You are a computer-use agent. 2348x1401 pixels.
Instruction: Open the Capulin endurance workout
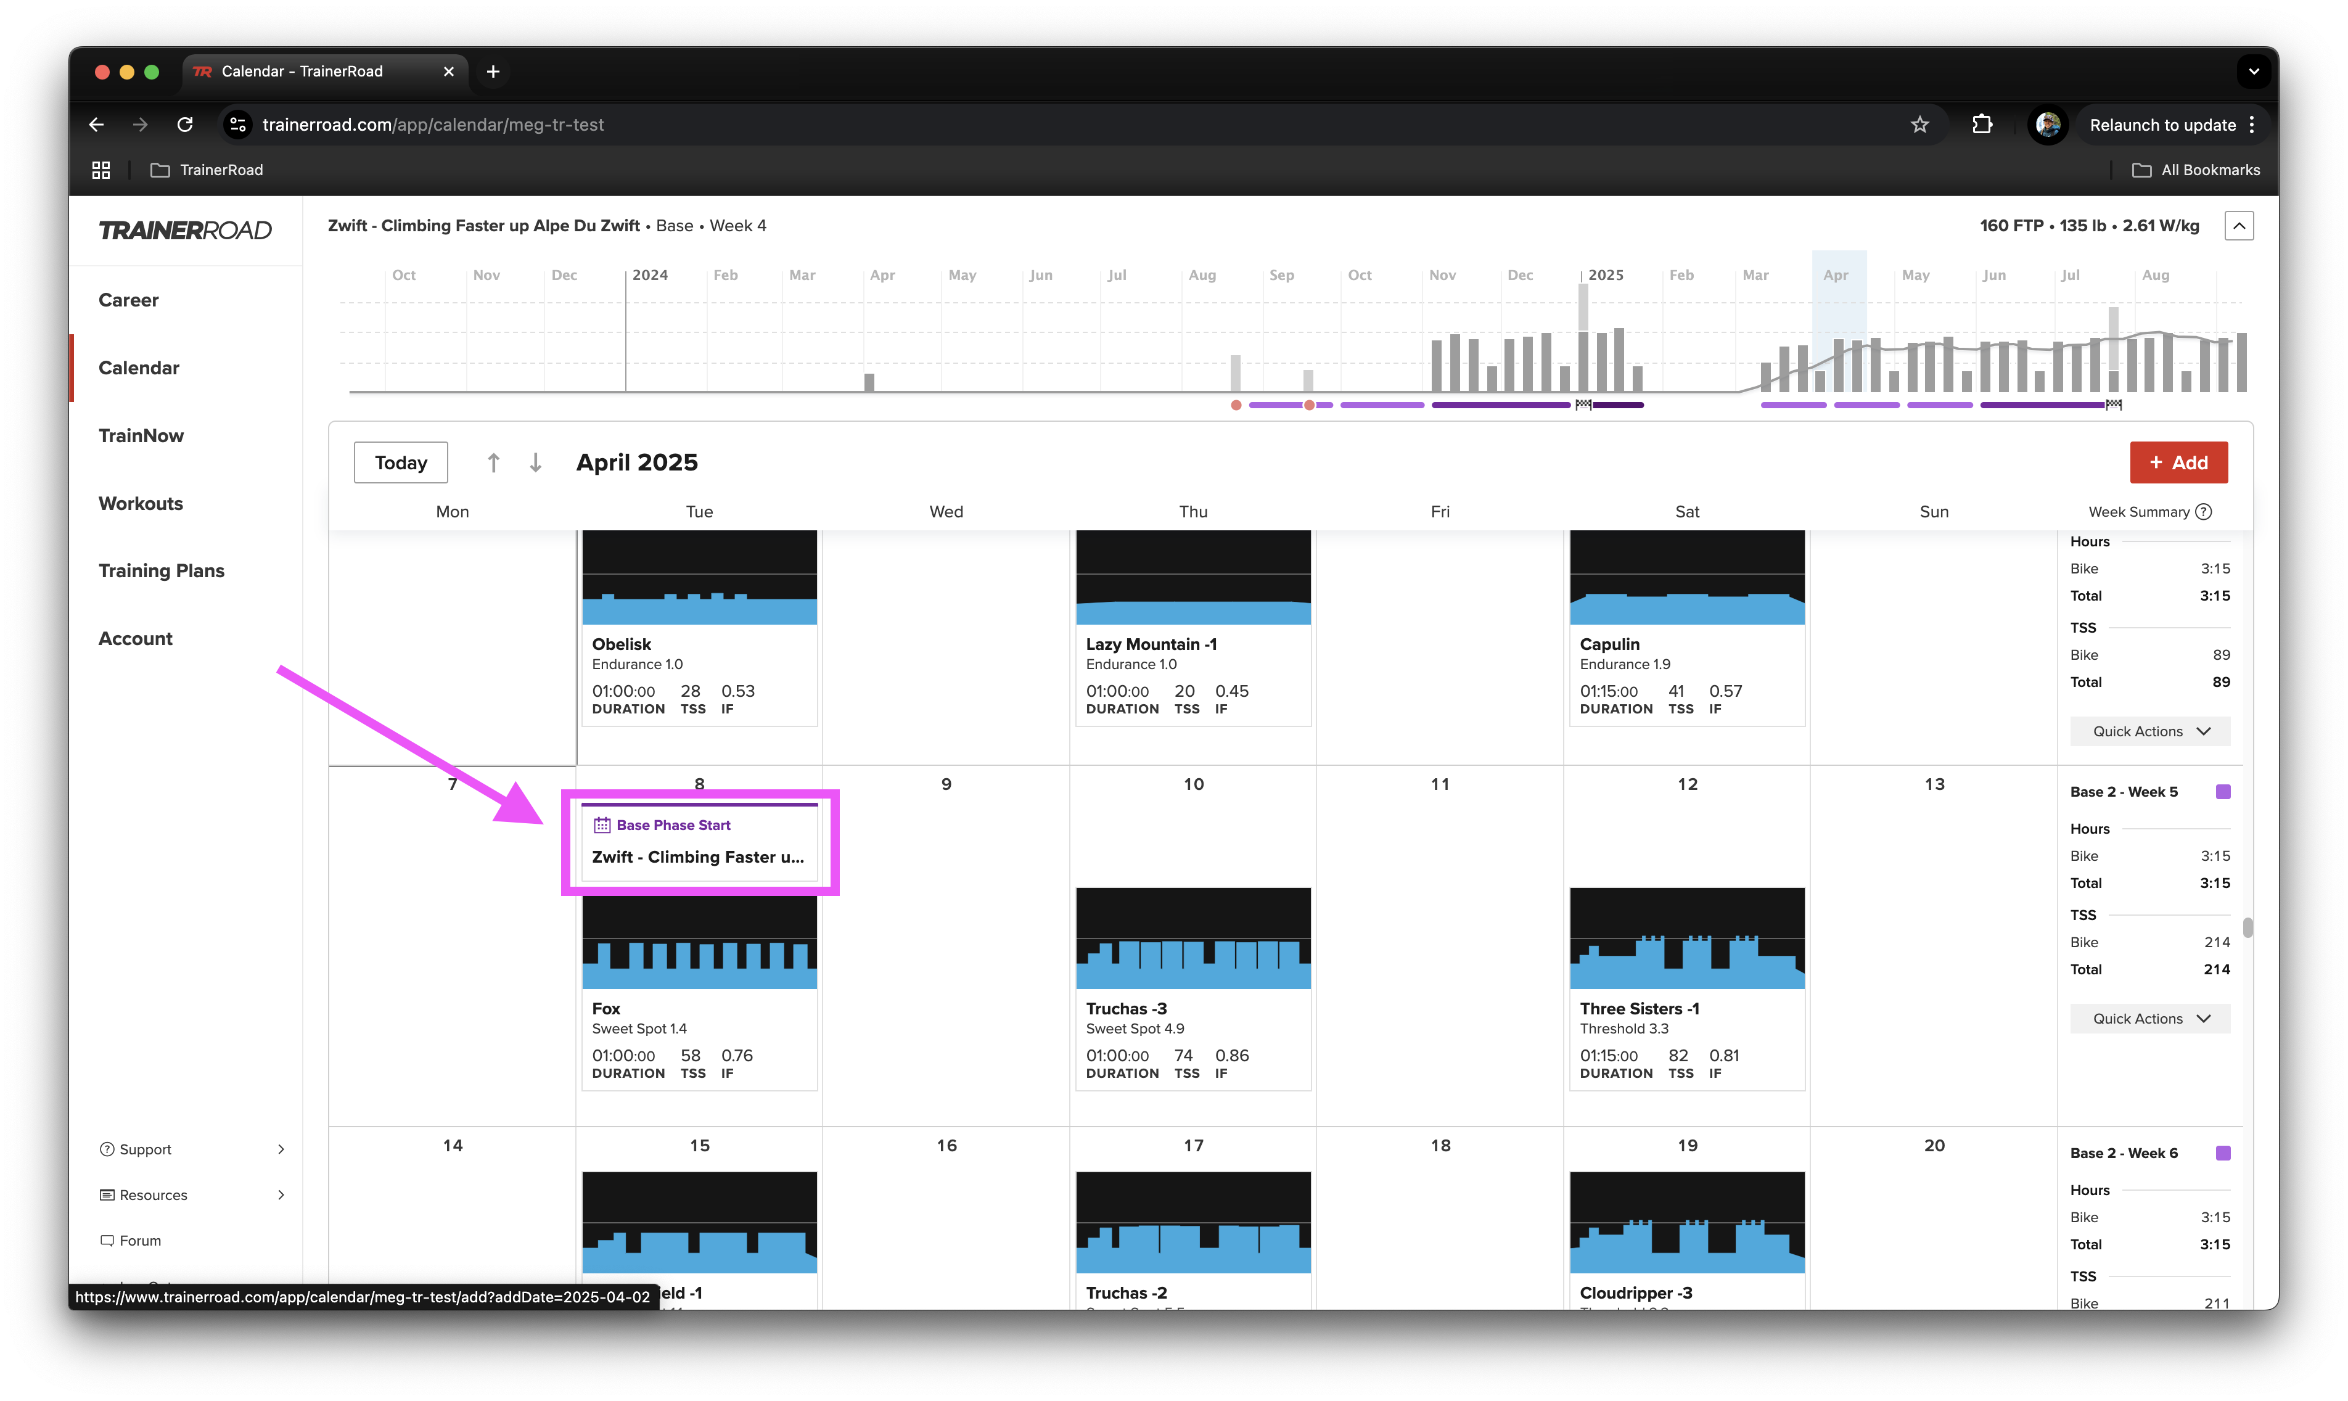pos(1686,628)
